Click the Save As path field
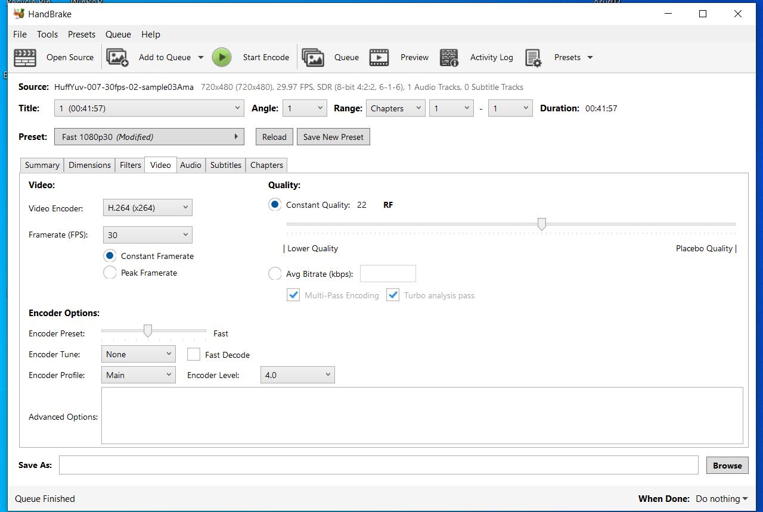This screenshot has height=512, width=763. tap(379, 465)
